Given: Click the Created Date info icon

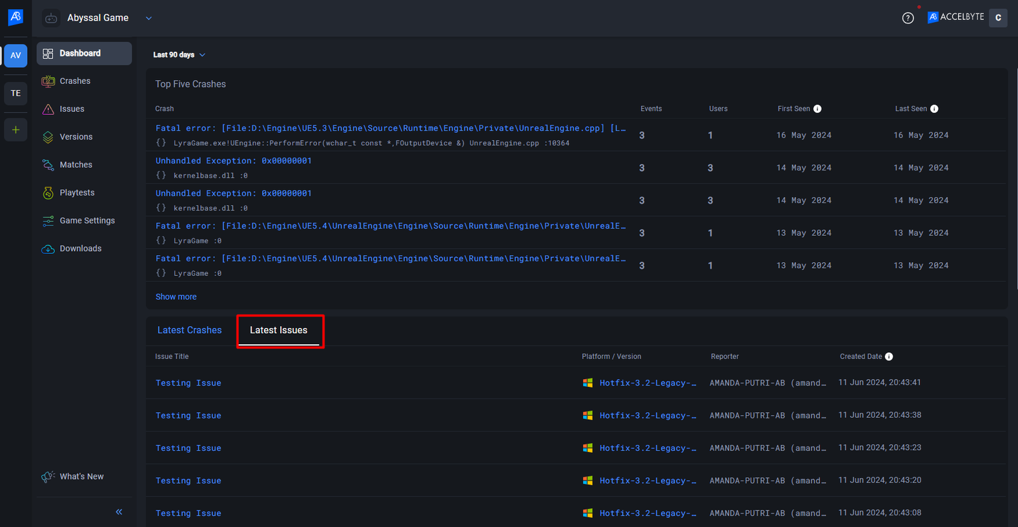Looking at the screenshot, I should click(889, 356).
